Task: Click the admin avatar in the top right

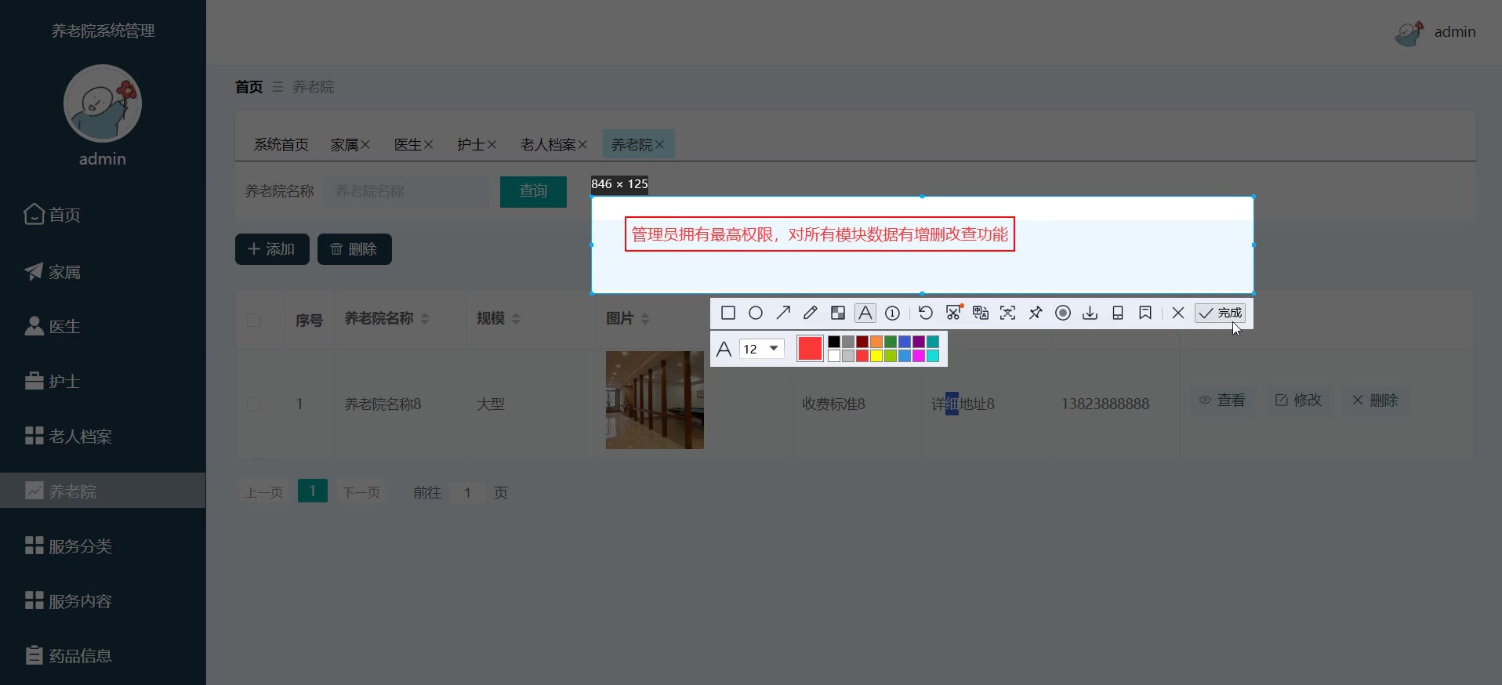Action: pyautogui.click(x=1409, y=33)
